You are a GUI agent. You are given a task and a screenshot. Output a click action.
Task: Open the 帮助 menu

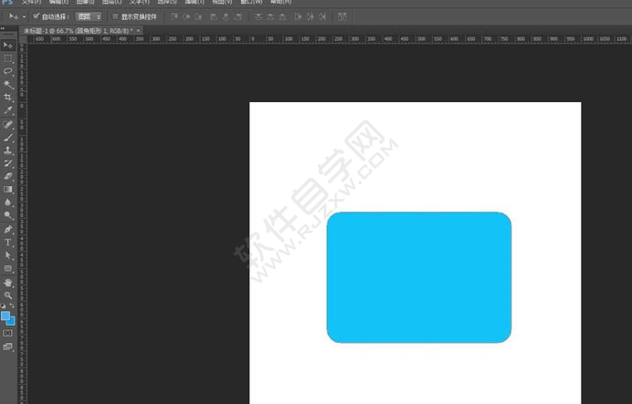(281, 2)
